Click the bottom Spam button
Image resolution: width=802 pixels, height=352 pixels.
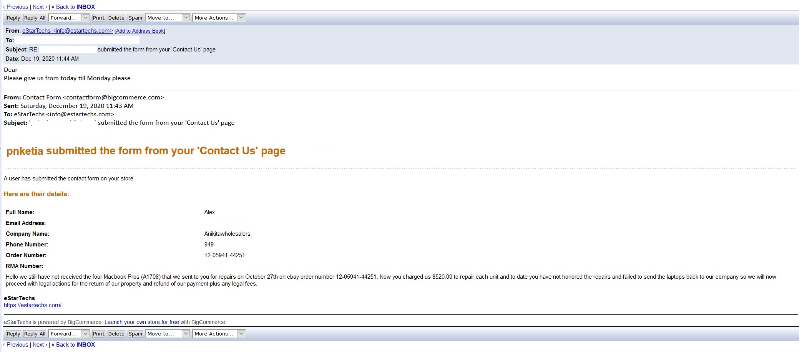(135, 334)
